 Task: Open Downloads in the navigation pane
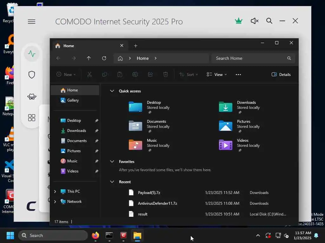tap(75, 131)
